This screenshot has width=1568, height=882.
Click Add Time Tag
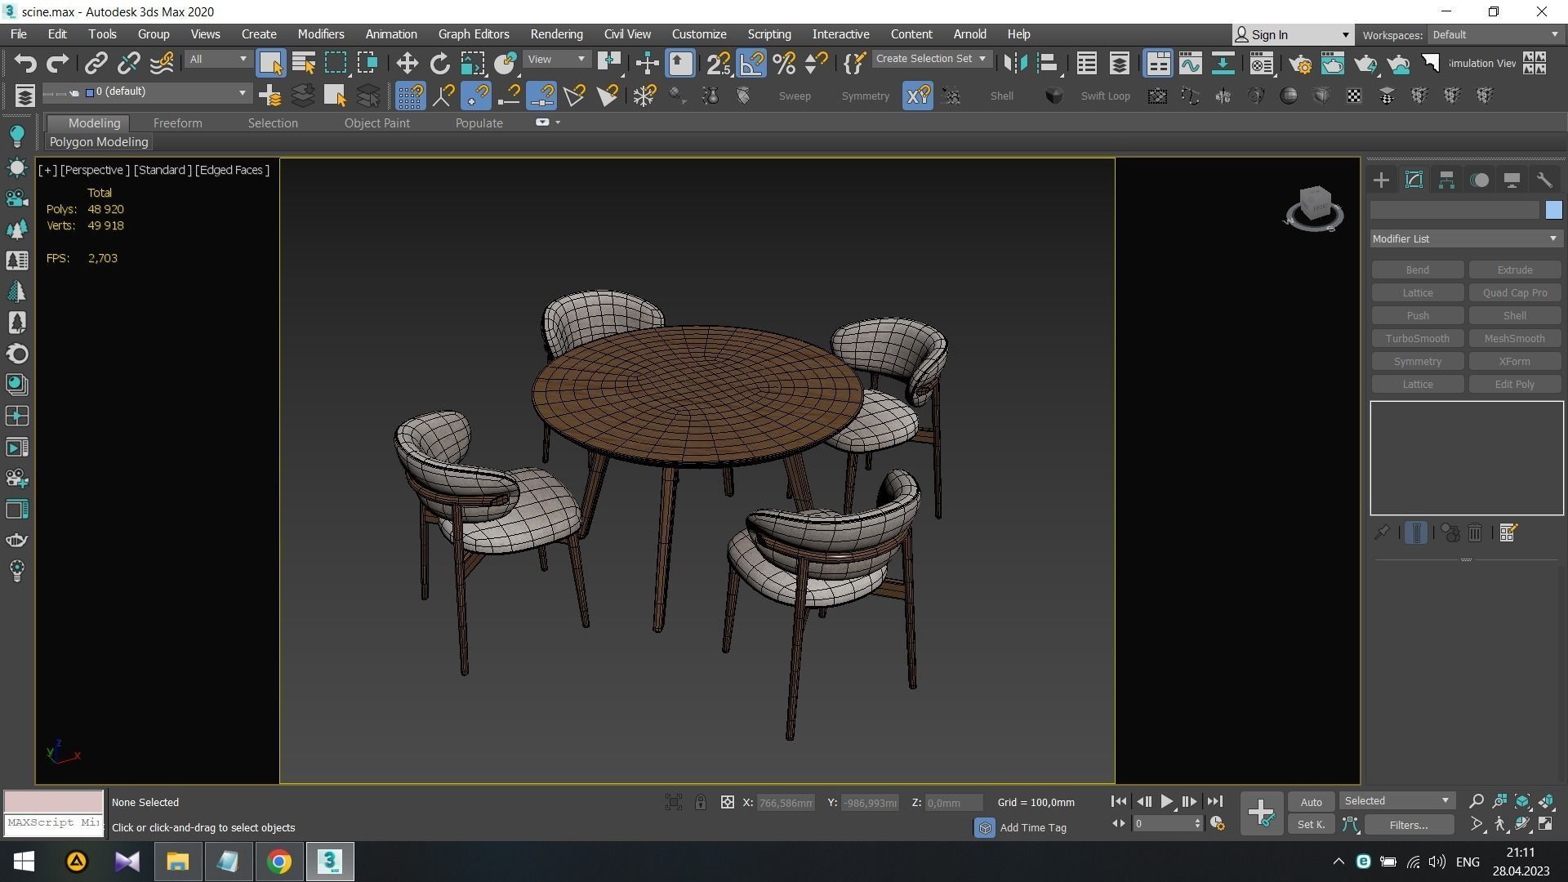1032,828
